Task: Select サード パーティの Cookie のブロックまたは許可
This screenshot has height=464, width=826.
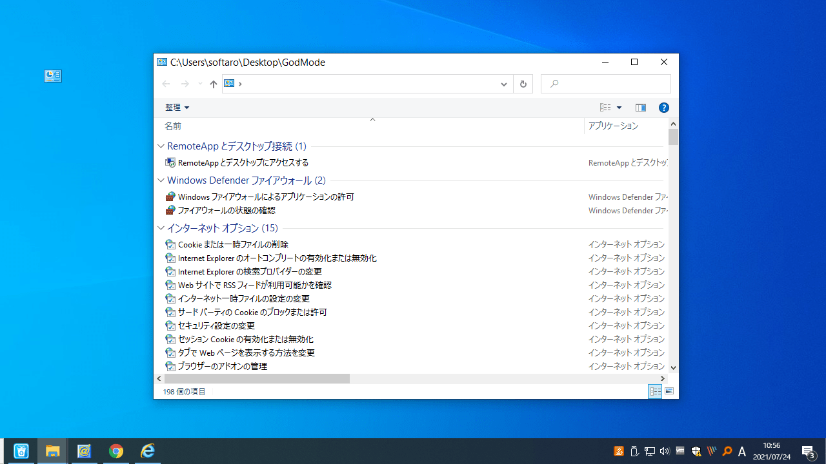Action: [252, 312]
